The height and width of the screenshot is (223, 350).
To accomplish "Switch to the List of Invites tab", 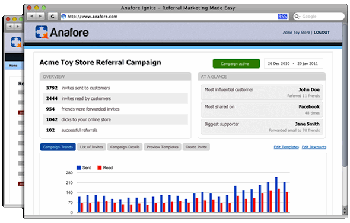I will 91,147.
